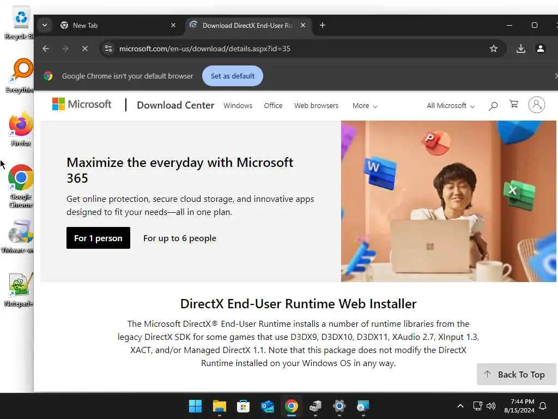The image size is (558, 419).
Task: Click the Microsoft 365 banner image
Action: 448,201
